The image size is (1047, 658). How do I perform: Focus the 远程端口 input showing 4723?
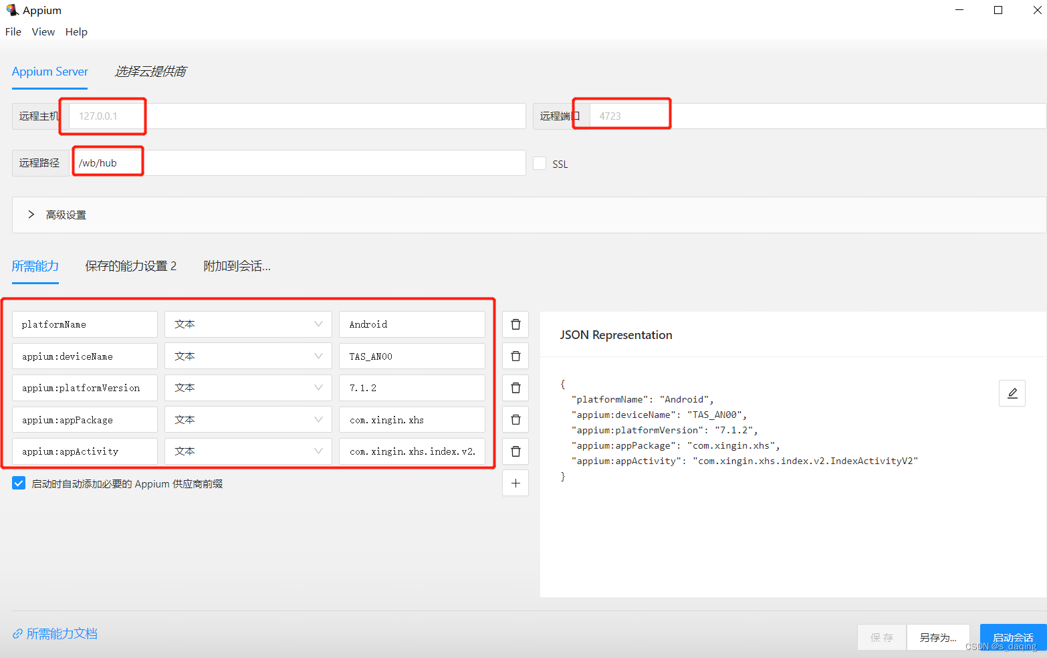[818, 116]
